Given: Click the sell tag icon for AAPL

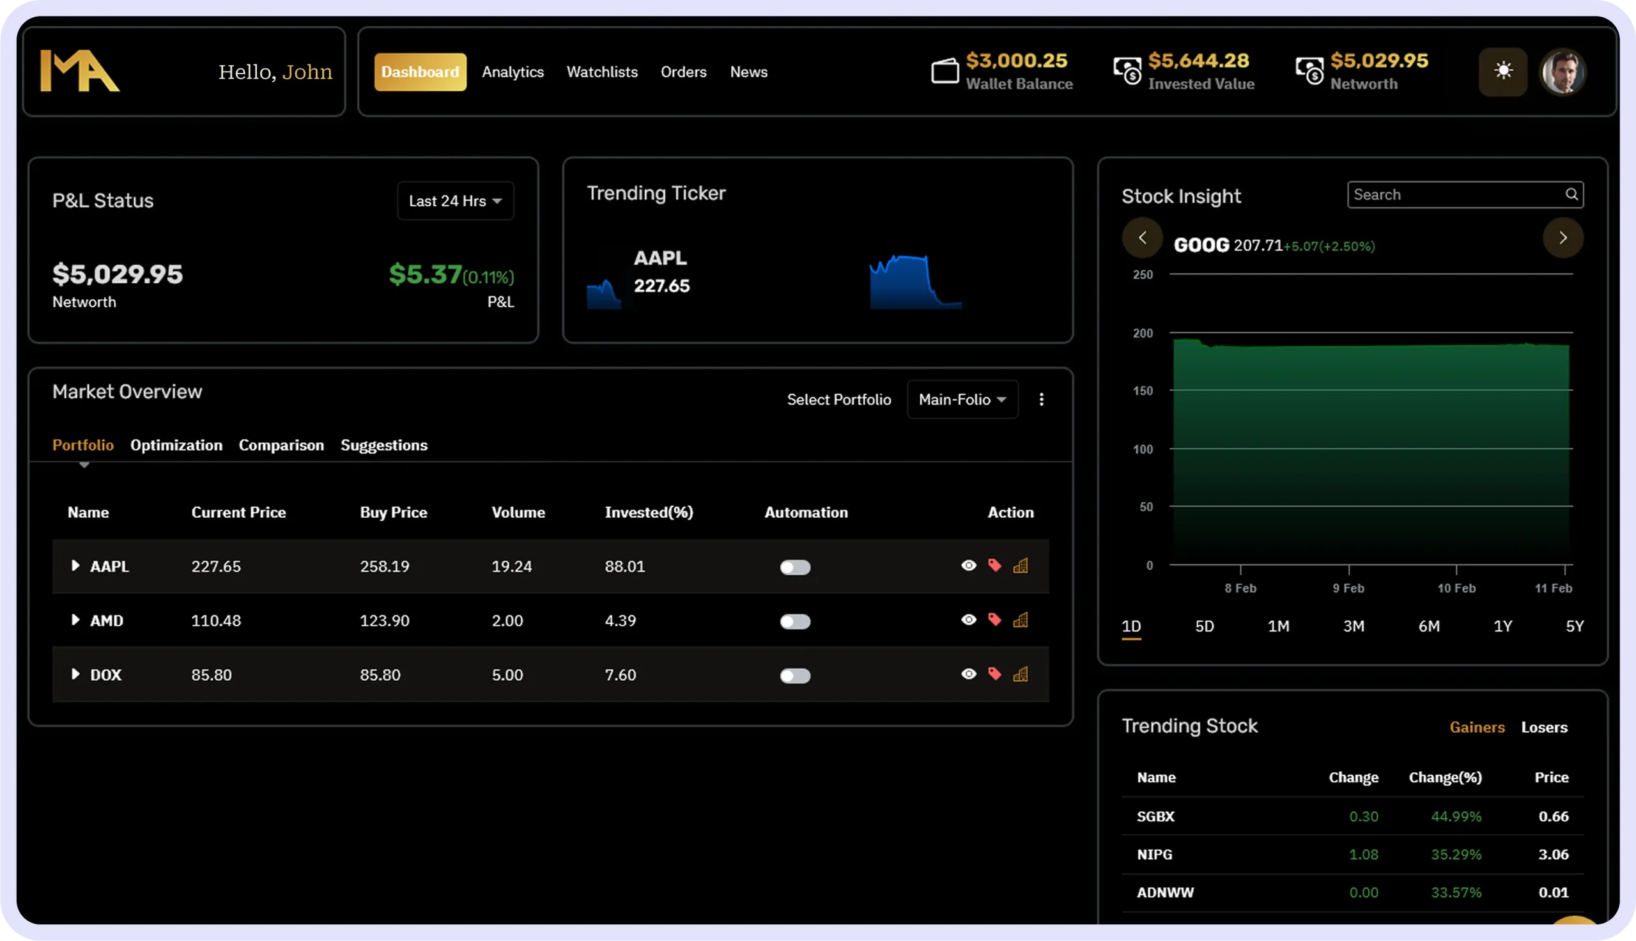Looking at the screenshot, I should tap(994, 566).
